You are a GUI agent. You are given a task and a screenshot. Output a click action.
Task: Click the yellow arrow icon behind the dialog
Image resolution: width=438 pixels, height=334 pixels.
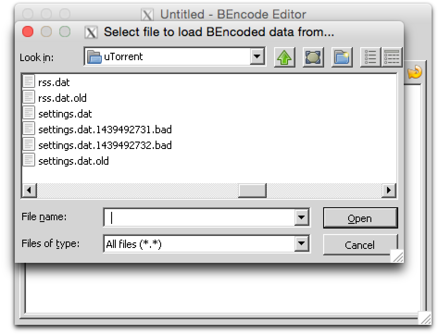415,72
